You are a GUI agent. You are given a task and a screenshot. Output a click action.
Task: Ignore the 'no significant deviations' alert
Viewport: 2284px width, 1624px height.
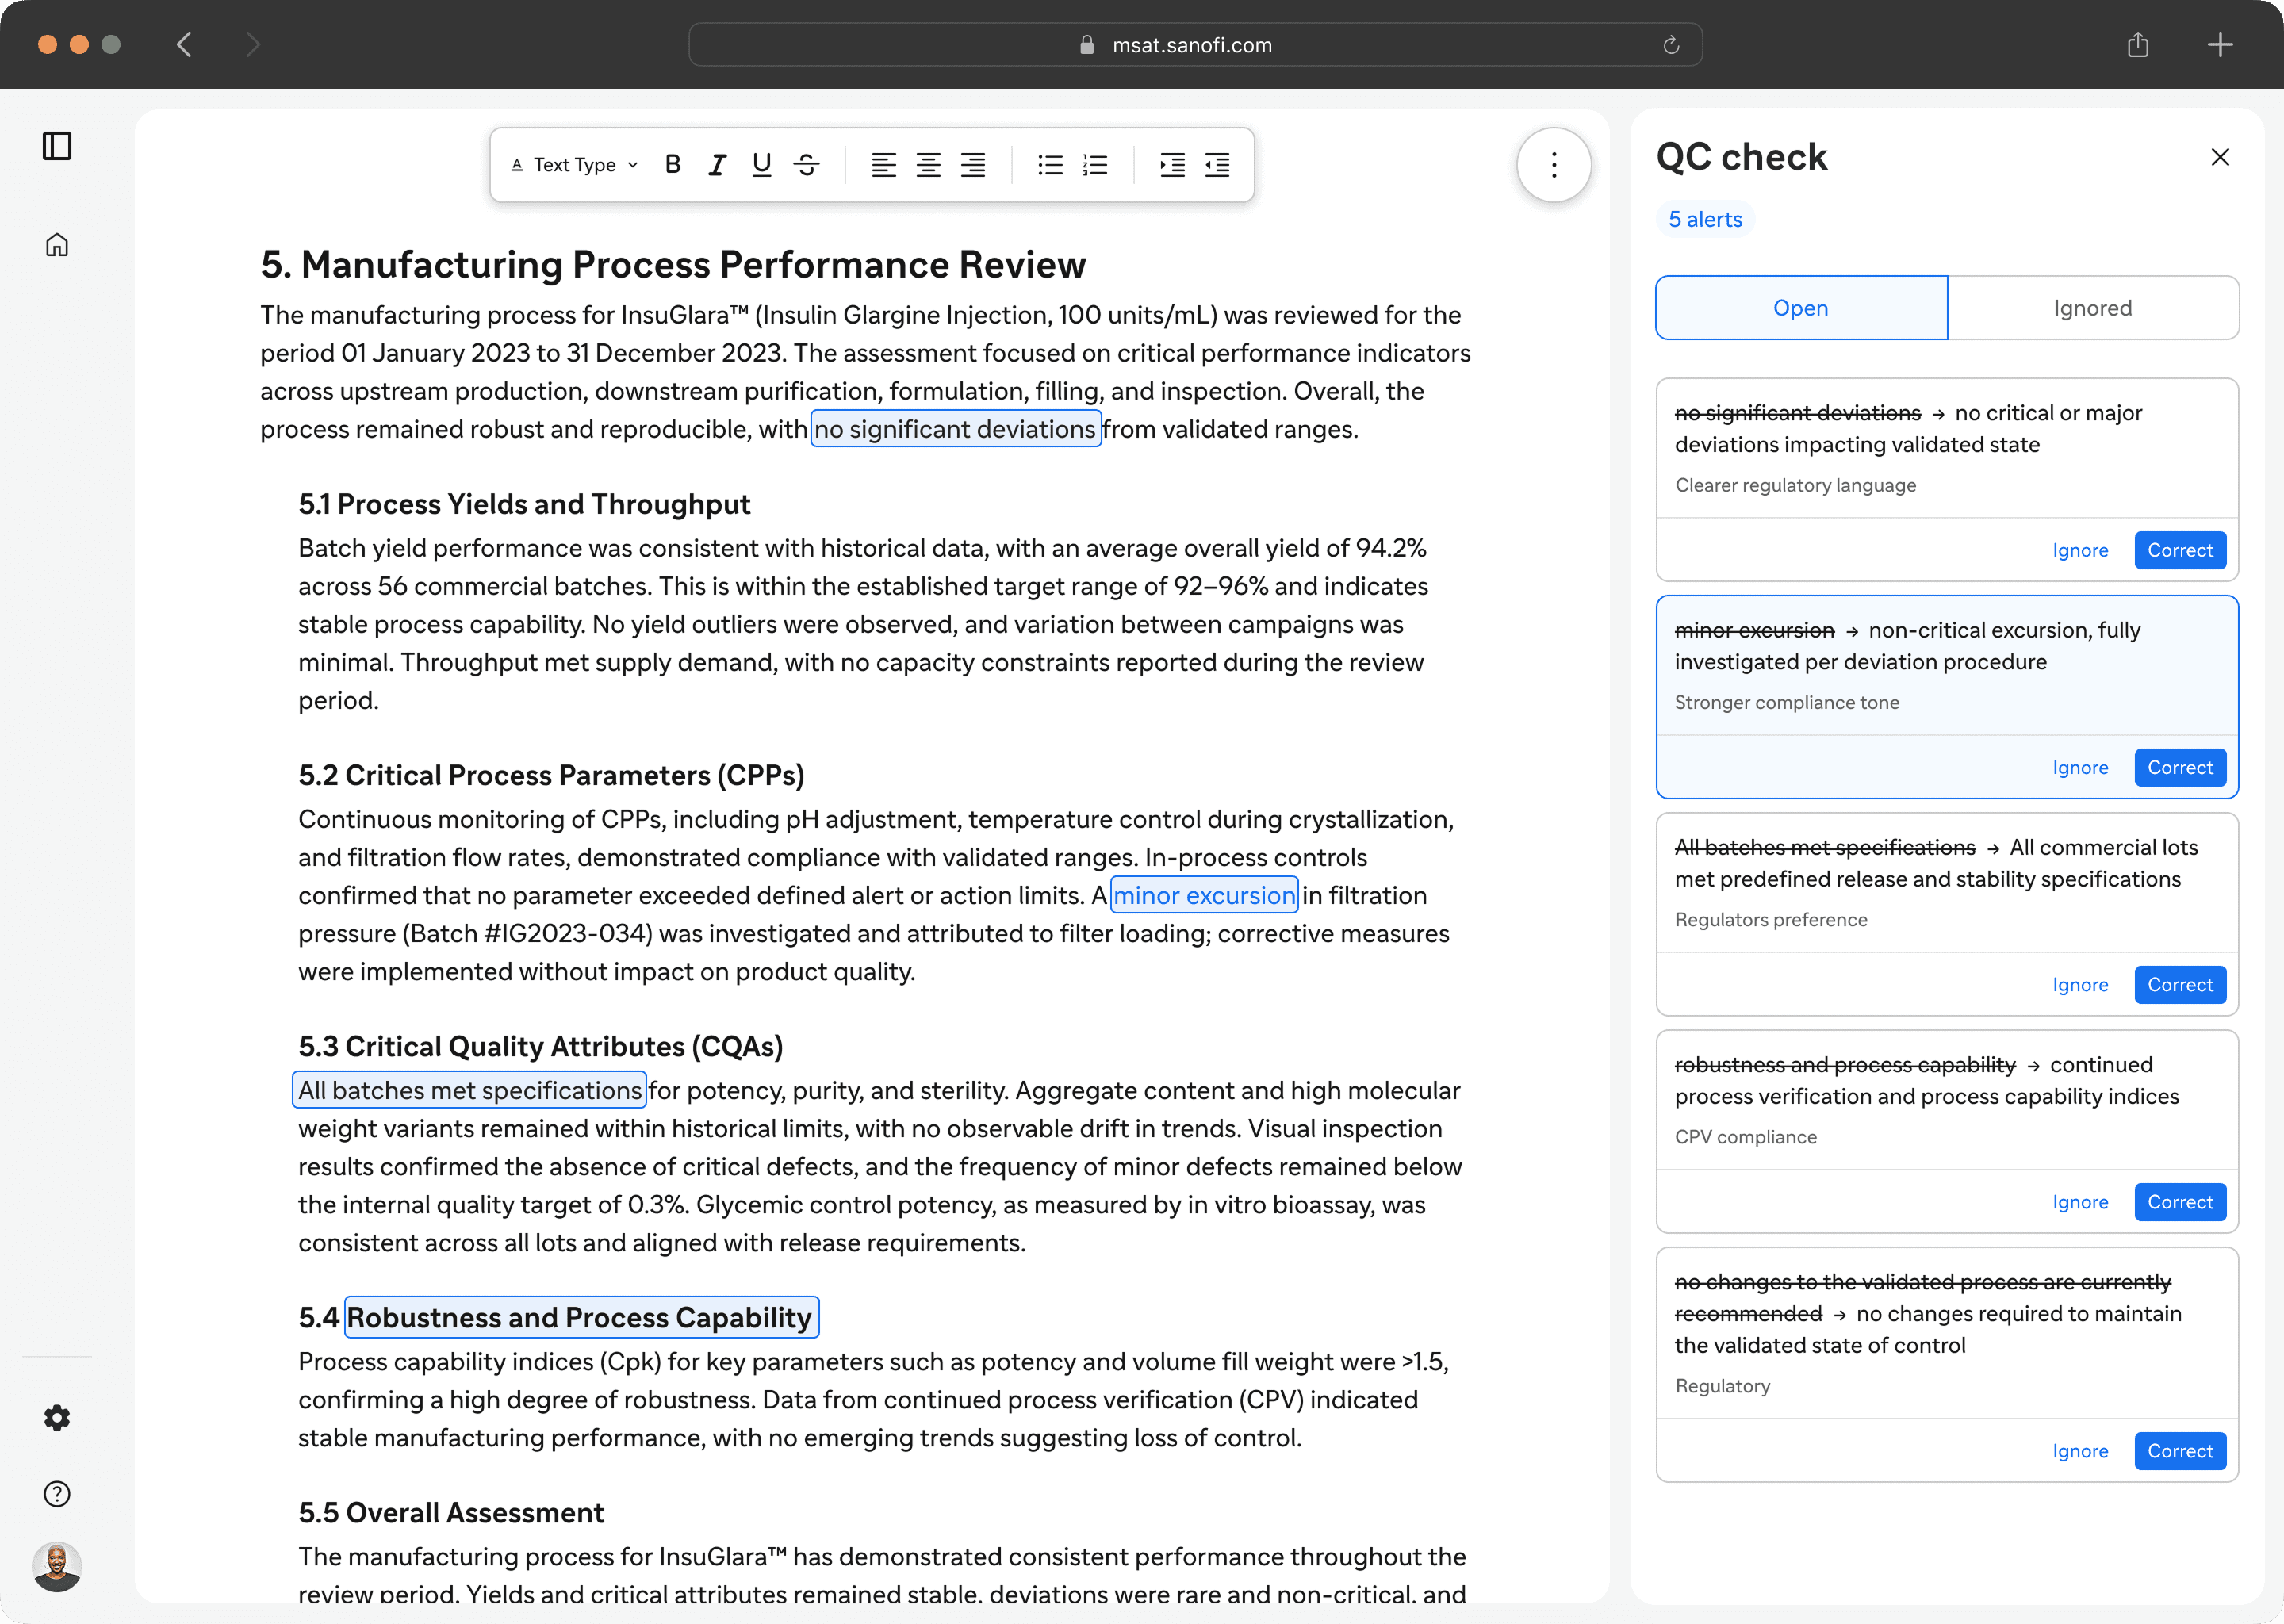[2079, 550]
